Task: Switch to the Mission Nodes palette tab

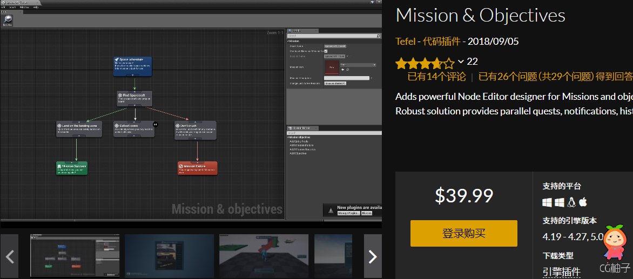Action: coord(302,128)
